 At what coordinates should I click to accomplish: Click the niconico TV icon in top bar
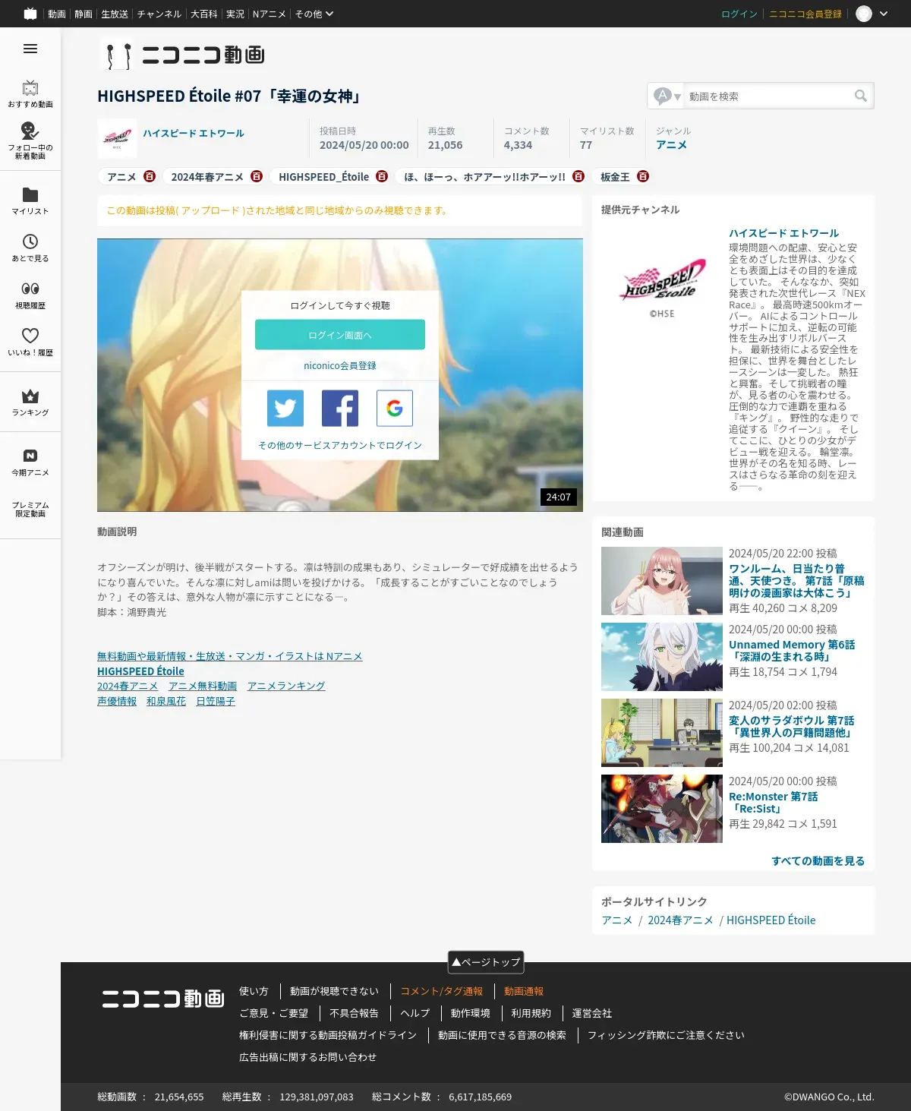click(30, 14)
